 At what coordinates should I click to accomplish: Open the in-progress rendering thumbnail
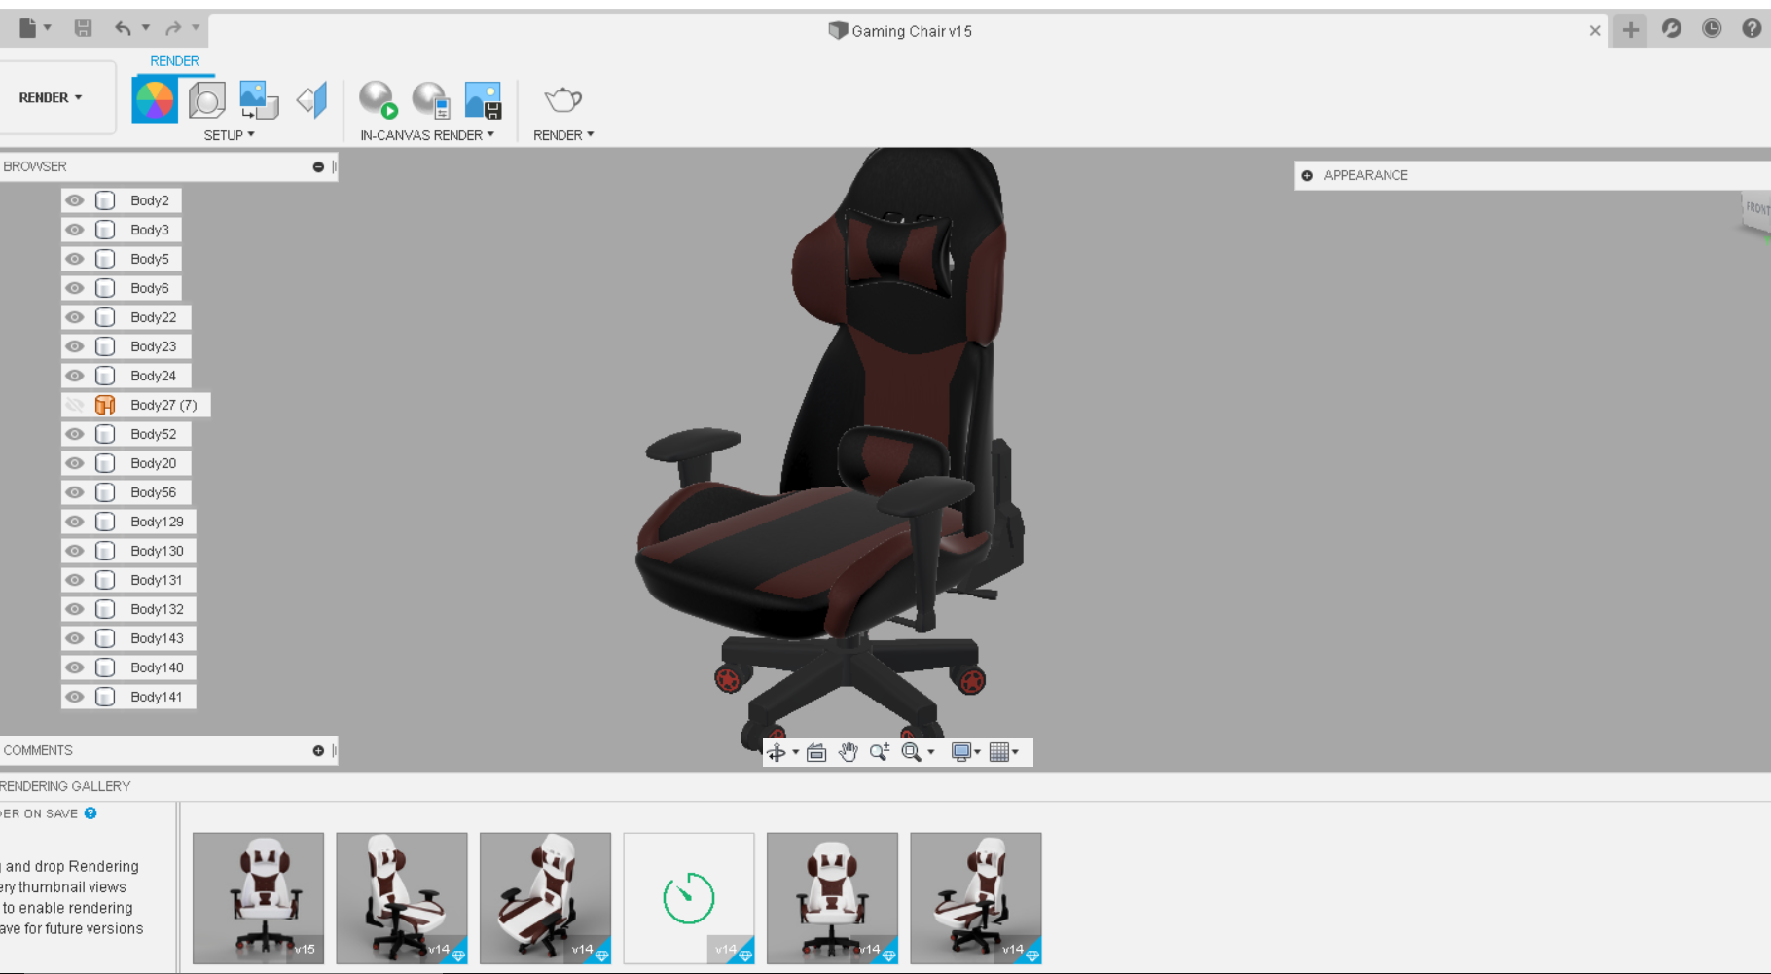tap(689, 898)
